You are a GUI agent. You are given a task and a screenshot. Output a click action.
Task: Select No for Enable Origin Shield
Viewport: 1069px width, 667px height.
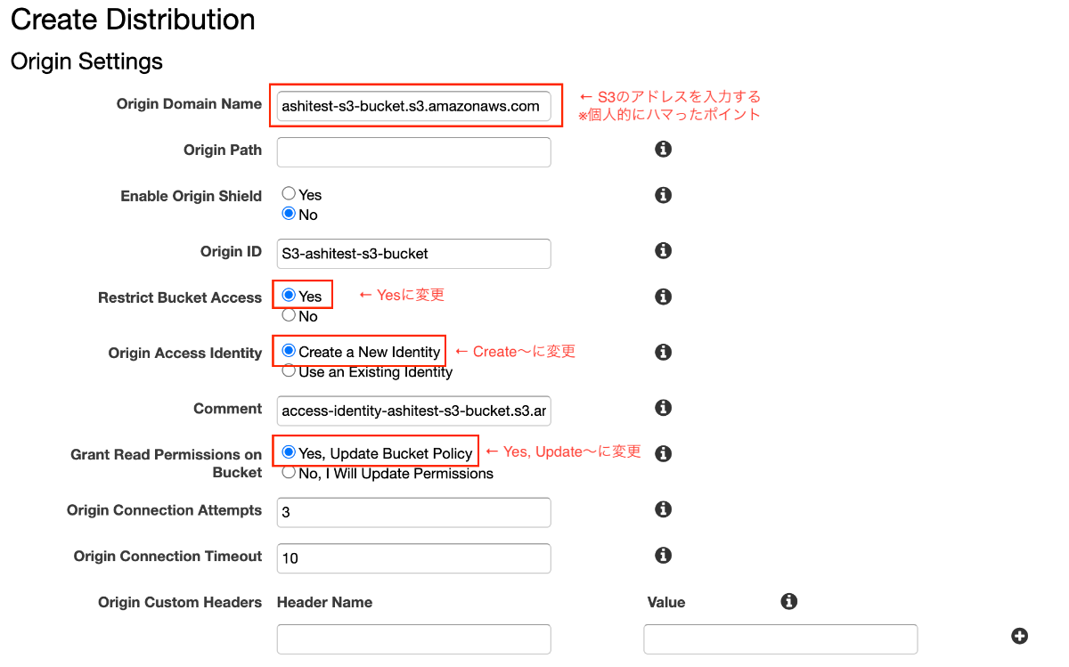(289, 214)
